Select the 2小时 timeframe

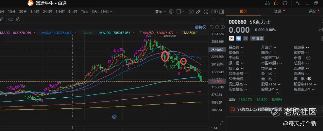tap(47, 12)
